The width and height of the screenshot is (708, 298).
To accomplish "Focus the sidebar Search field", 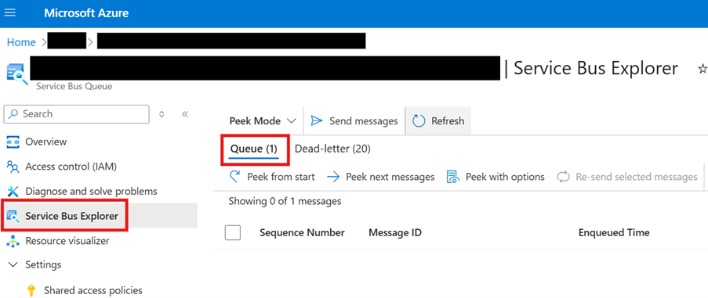I will coord(76,114).
